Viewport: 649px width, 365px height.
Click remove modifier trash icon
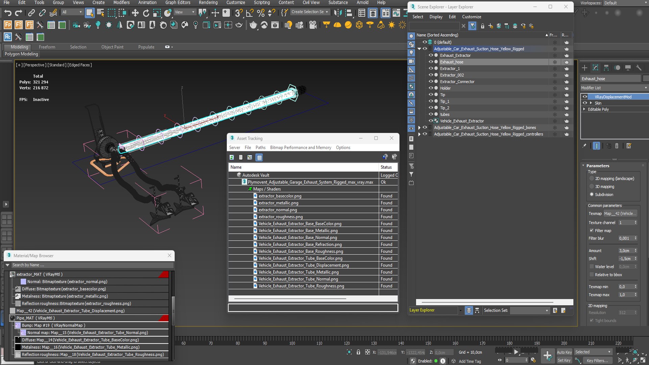coord(617,146)
